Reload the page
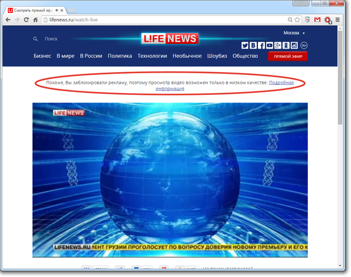This screenshot has height=277, width=351. 27,19
